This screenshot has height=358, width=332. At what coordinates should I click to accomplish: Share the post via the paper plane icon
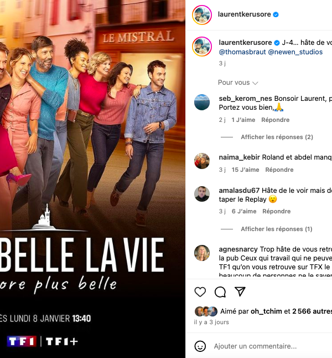[240, 291]
